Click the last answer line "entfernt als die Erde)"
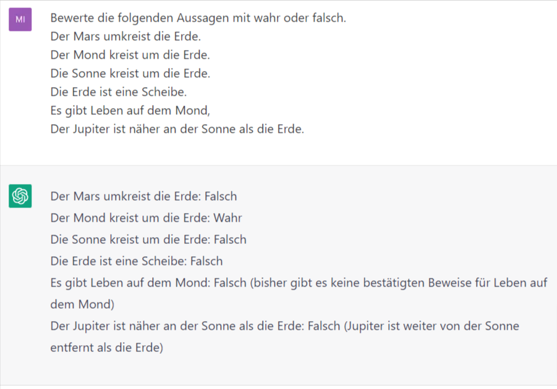This screenshot has width=557, height=389. 106,348
